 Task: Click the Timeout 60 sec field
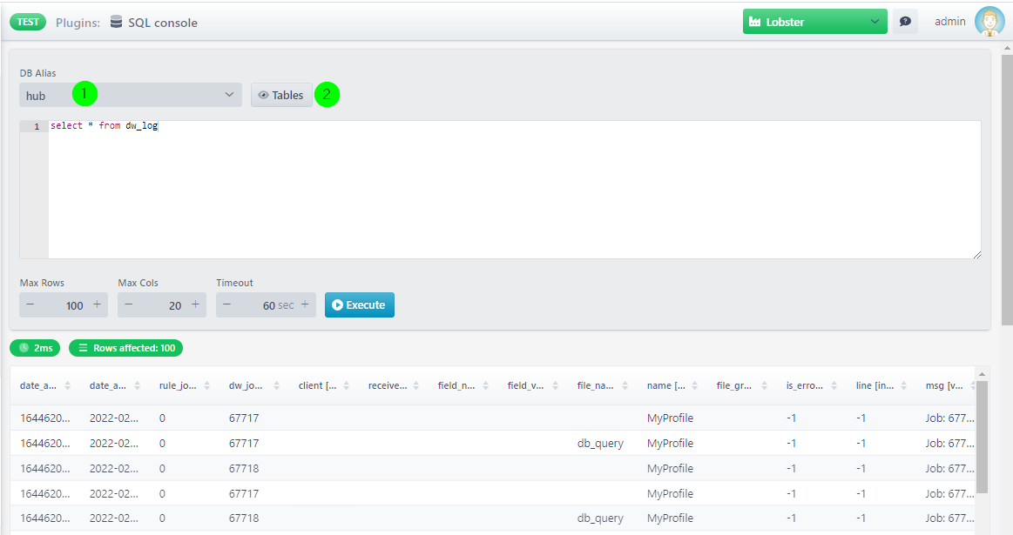click(267, 305)
